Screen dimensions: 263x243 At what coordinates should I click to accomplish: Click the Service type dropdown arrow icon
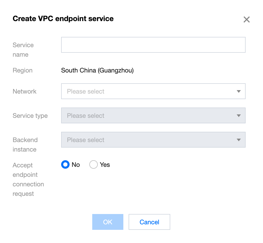click(x=239, y=116)
